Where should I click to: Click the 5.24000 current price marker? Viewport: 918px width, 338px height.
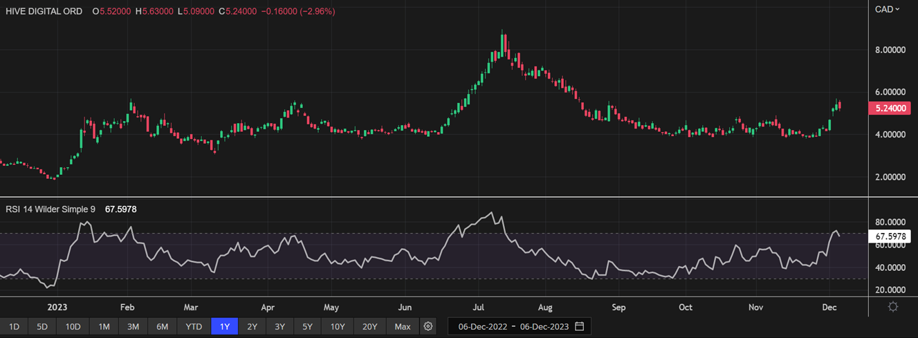(x=888, y=108)
